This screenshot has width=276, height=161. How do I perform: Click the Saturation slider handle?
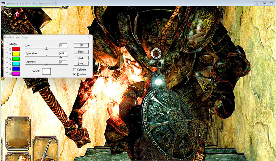click(61, 57)
